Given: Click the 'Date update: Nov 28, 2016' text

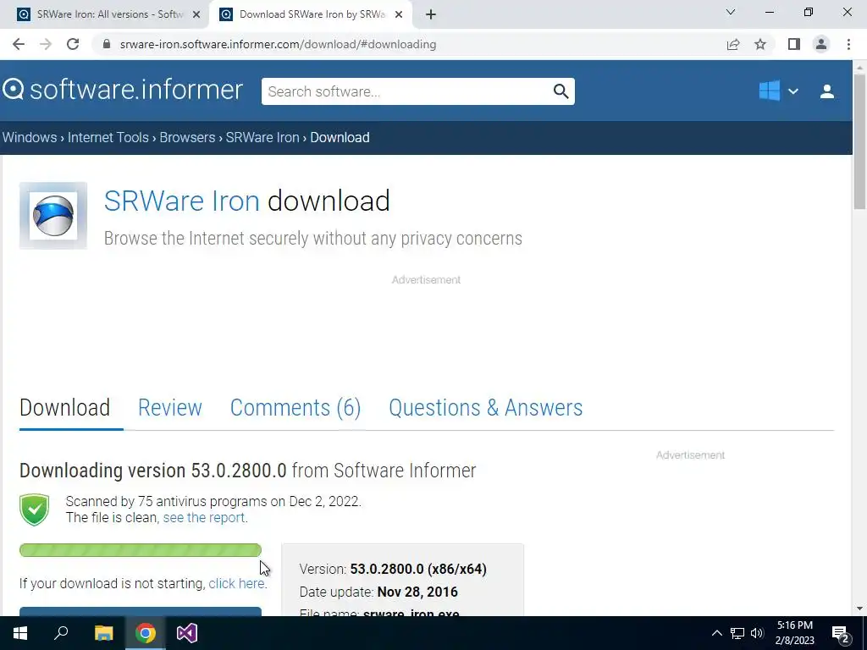Looking at the screenshot, I should pos(378,592).
